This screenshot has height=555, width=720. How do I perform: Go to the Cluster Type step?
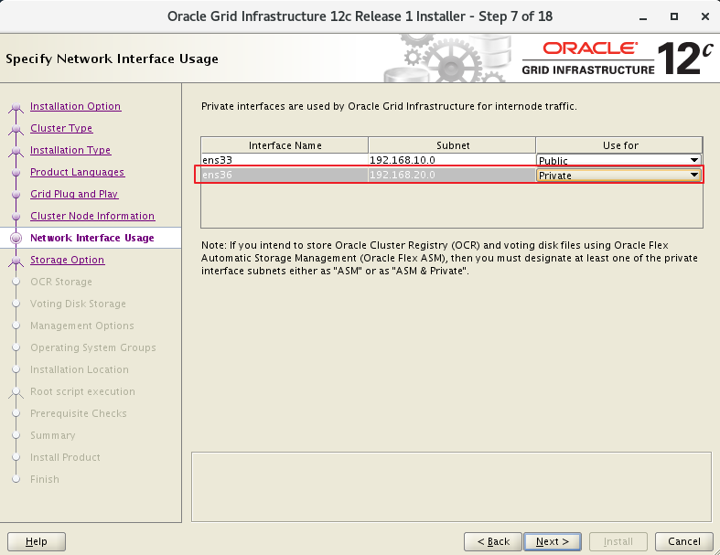pyautogui.click(x=61, y=128)
